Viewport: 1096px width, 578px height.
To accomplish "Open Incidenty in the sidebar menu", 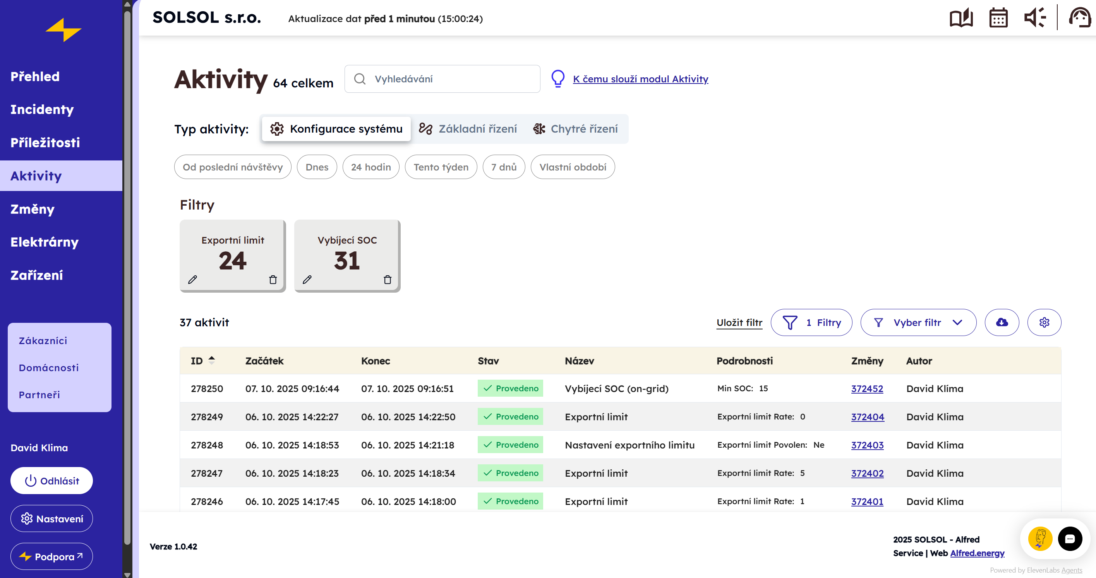I will click(x=42, y=109).
